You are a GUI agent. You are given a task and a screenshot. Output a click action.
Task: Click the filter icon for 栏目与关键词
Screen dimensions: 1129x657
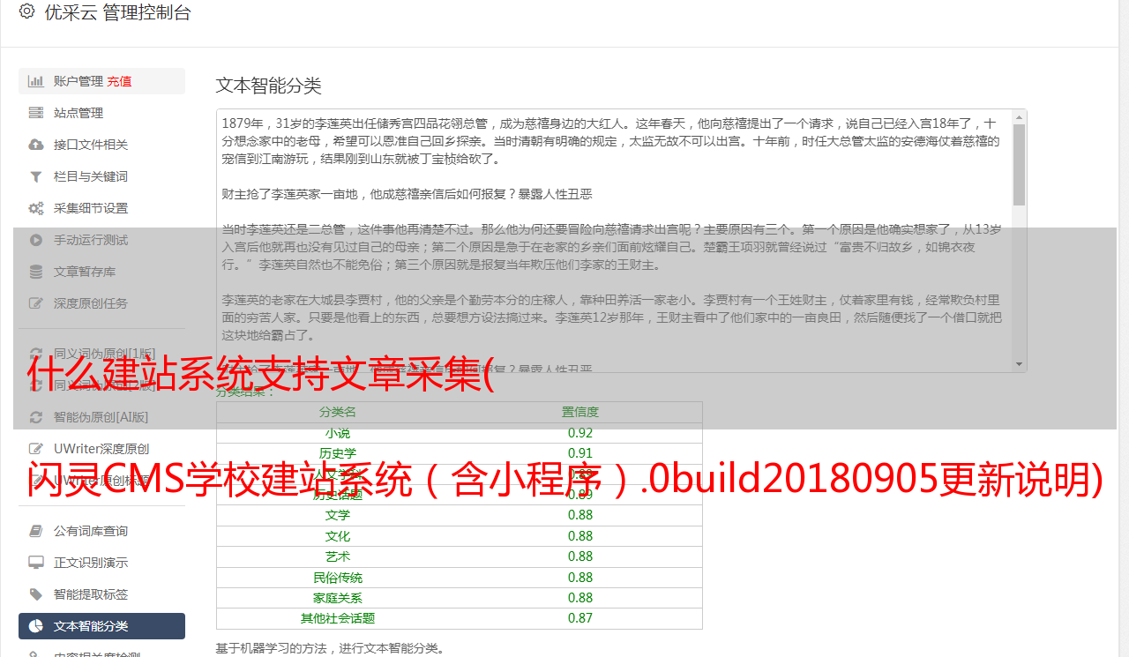[x=36, y=176]
